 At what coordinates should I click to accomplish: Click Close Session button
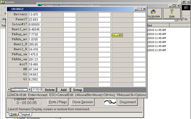(83, 102)
